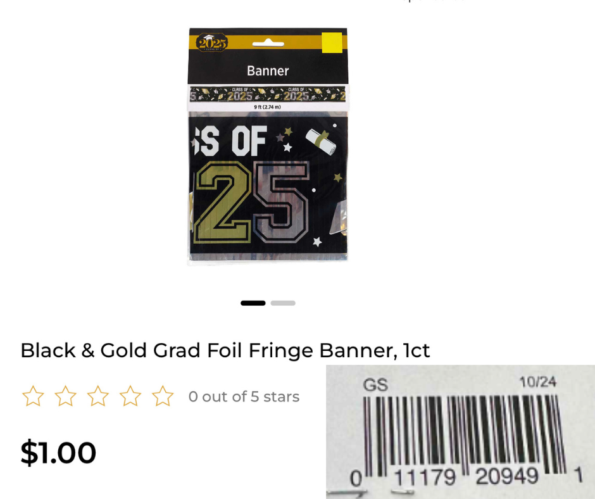Click the barcode overlay image
This screenshot has height=499, width=595.
pos(460,432)
